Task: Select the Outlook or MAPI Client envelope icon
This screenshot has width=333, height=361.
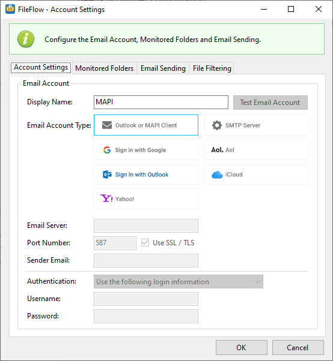Action: click(x=107, y=125)
